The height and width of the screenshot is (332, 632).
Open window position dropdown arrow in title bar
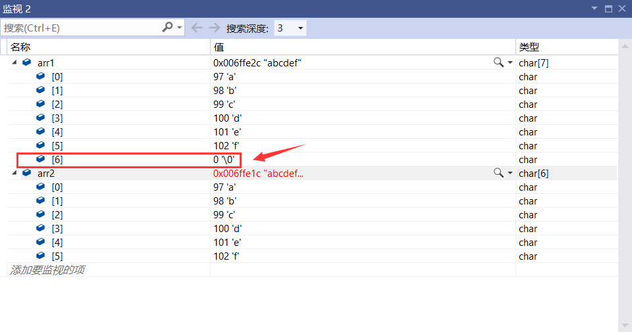pyautogui.click(x=594, y=9)
